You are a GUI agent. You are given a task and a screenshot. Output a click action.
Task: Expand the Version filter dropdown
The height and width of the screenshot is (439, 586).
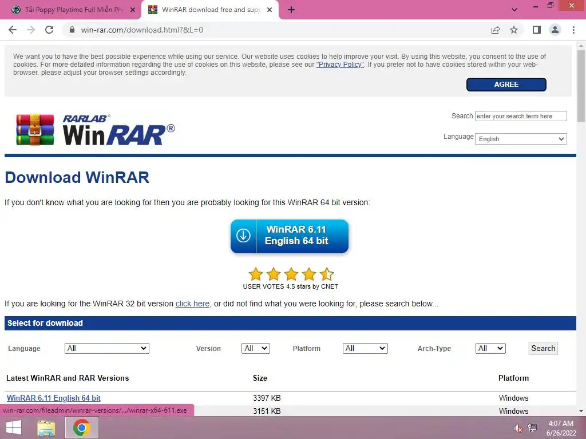[x=256, y=348]
